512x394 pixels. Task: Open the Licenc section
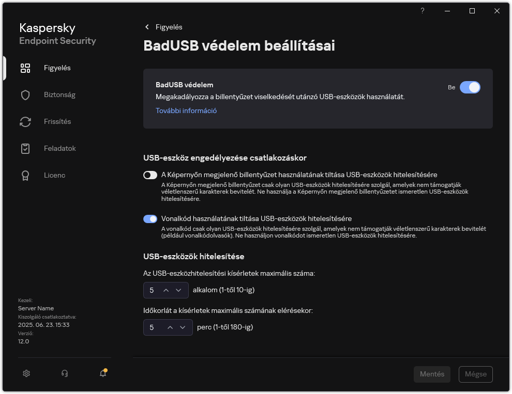[x=54, y=175]
